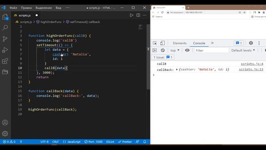Show the console sidebar
Image resolution: width=266 pixels, height=150 pixels.
tap(155, 50)
